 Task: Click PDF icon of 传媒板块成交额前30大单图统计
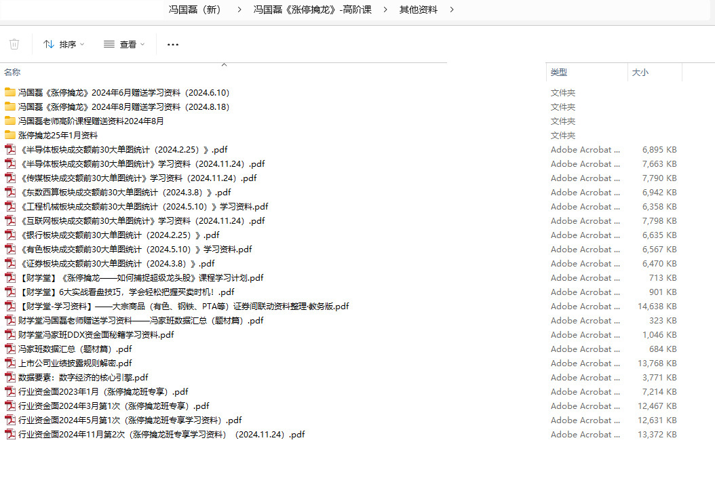click(10, 178)
